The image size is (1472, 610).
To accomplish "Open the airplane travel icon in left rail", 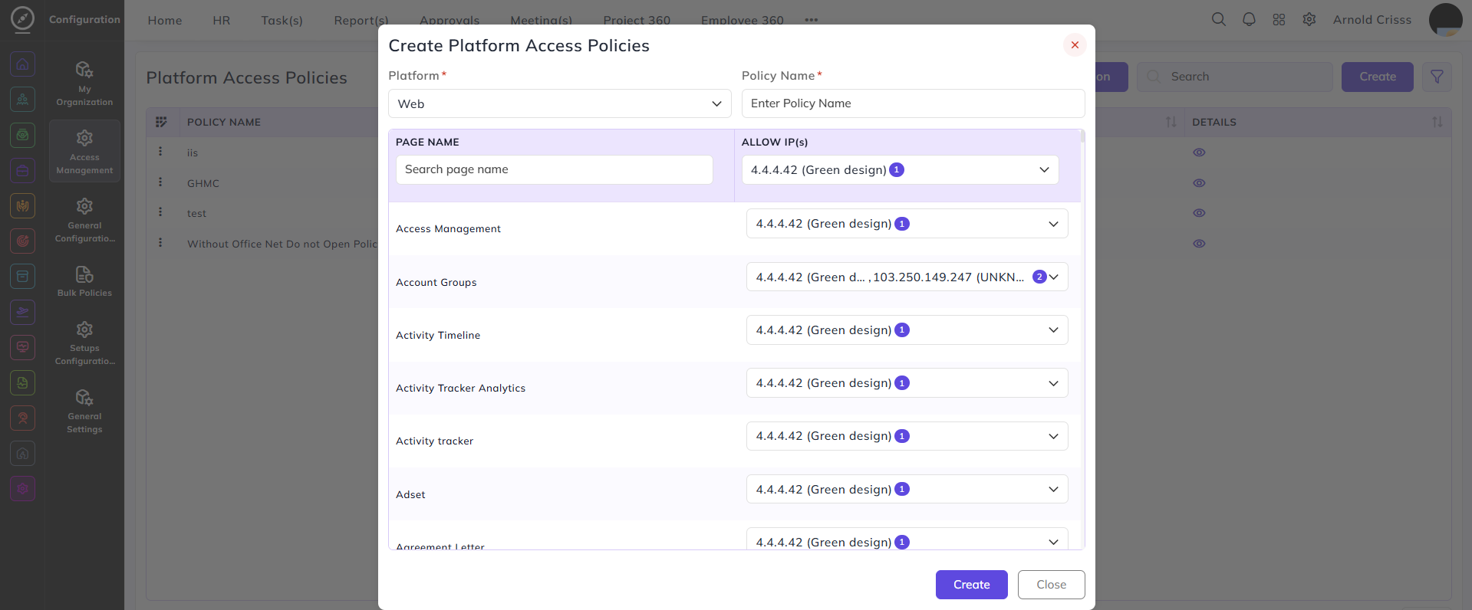I will 23,312.
